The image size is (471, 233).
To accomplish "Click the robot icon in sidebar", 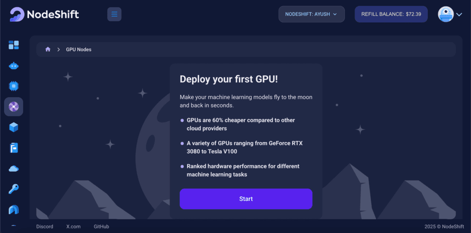I will [x=13, y=66].
